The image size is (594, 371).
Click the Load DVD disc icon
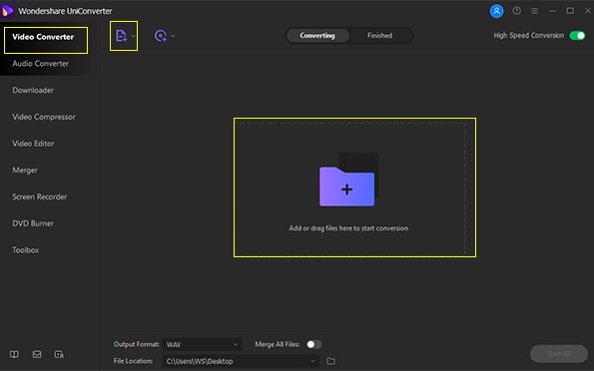point(161,36)
